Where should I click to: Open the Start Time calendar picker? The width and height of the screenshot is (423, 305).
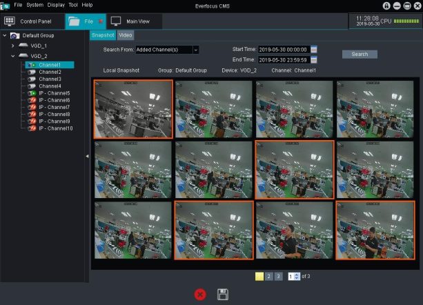314,50
